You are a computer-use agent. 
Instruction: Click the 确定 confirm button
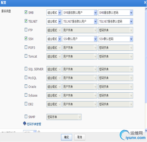[66, 137]
